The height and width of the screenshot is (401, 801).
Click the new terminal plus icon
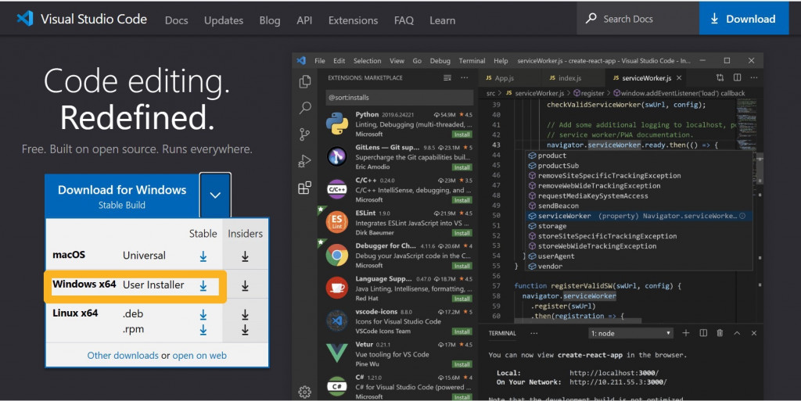685,333
